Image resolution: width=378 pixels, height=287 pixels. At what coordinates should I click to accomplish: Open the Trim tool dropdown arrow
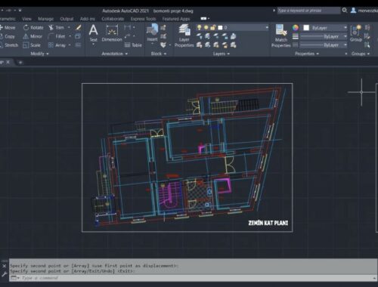[69, 27]
